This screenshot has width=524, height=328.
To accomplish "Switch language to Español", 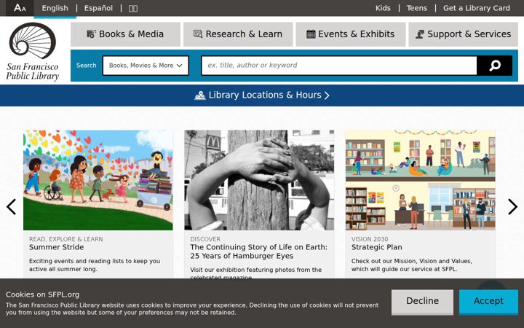I will pyautogui.click(x=98, y=8).
